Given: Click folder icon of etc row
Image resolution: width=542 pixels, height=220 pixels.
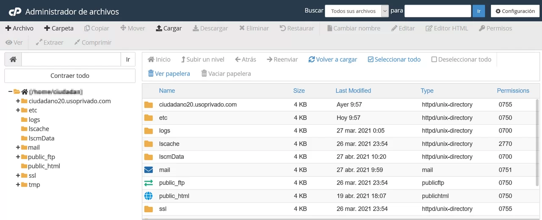Looking at the screenshot, I should pyautogui.click(x=148, y=118).
